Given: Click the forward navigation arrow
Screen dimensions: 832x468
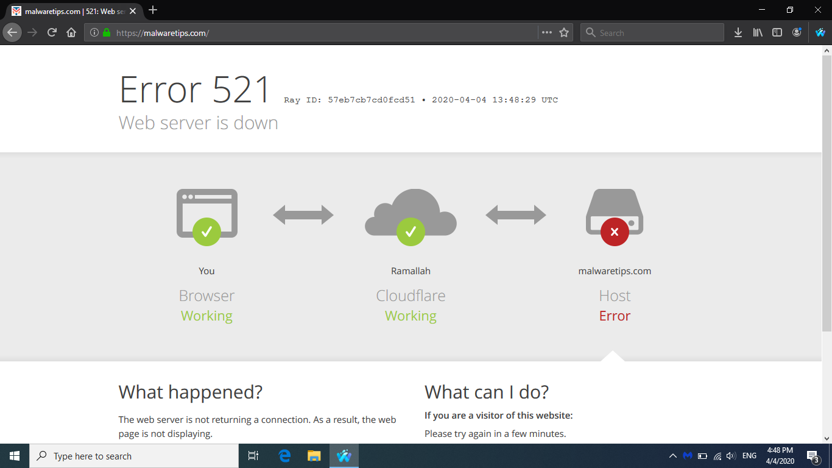Looking at the screenshot, I should click(32, 32).
